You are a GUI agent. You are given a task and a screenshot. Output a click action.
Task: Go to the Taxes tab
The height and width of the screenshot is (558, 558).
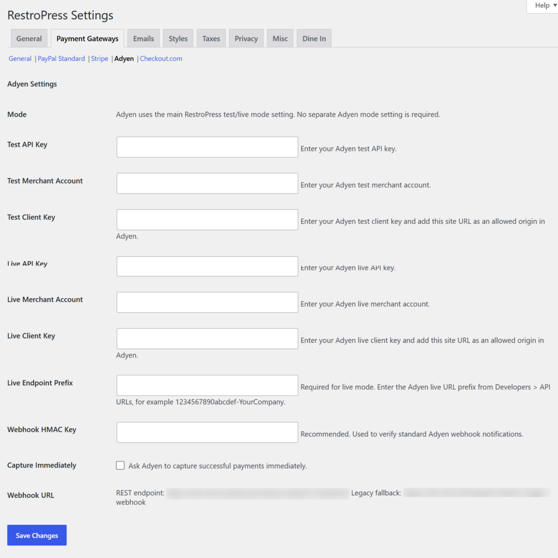211,39
